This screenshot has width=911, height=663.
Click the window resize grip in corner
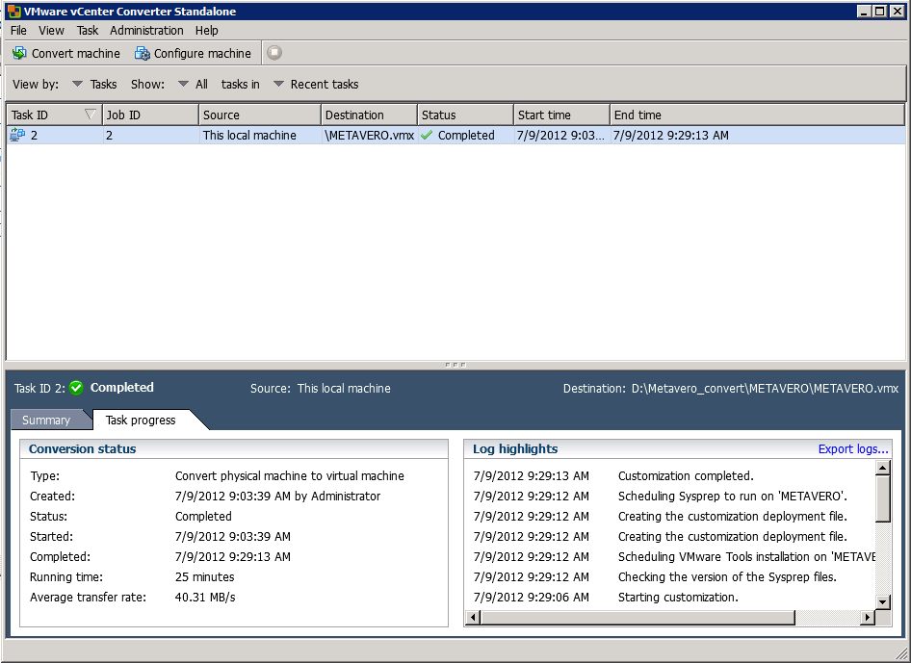pos(901,654)
